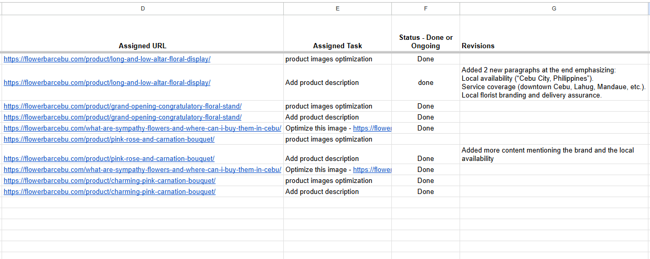Click the "Assigned URL" header cell
Viewport: 650px width, 259px height.
(143, 46)
